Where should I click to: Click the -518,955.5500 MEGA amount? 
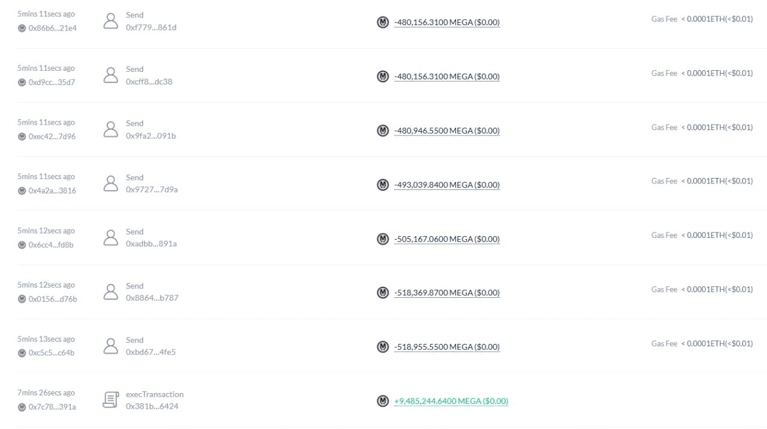coord(447,346)
